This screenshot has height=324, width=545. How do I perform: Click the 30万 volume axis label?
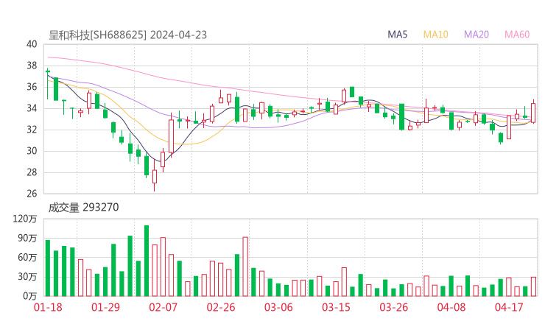click(x=27, y=277)
